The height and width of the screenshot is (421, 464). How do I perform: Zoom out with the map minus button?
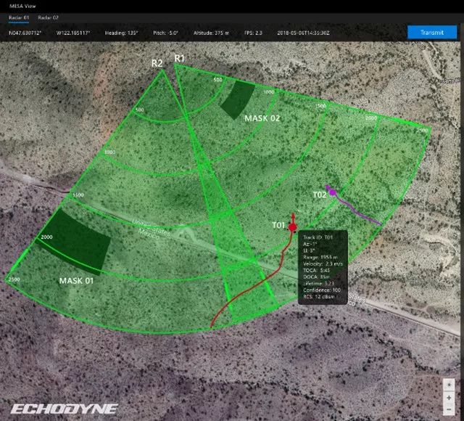click(x=449, y=409)
